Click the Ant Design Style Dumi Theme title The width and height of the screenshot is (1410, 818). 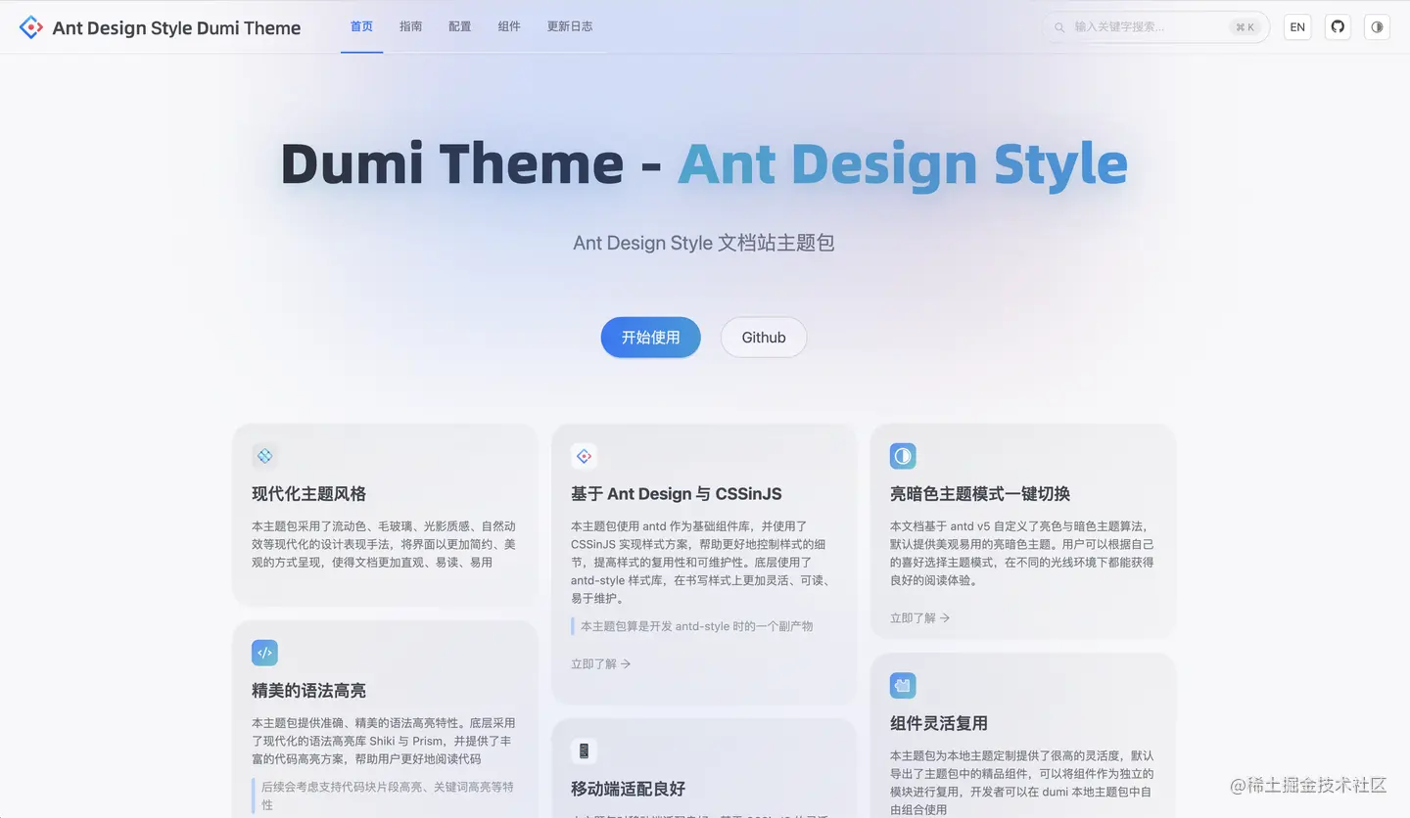[x=176, y=27]
